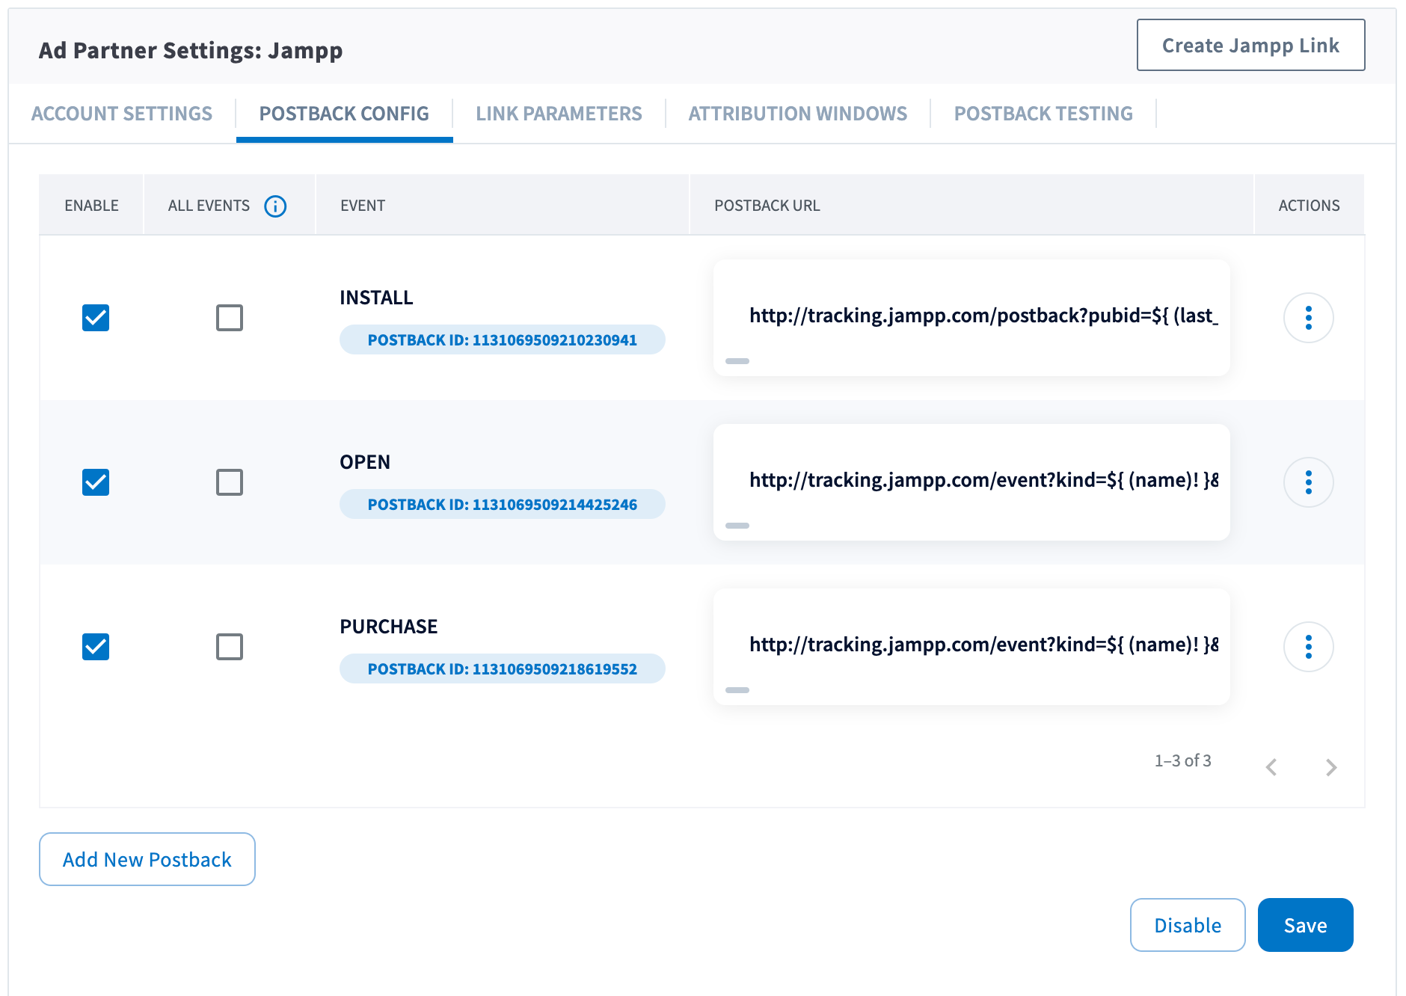Viewport: 1406px width, 996px height.
Task: Uncheck Enable for the OPEN postback
Action: (96, 482)
